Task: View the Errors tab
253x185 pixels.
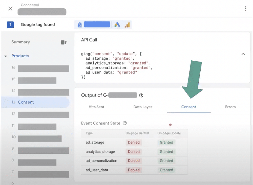Action: click(230, 107)
